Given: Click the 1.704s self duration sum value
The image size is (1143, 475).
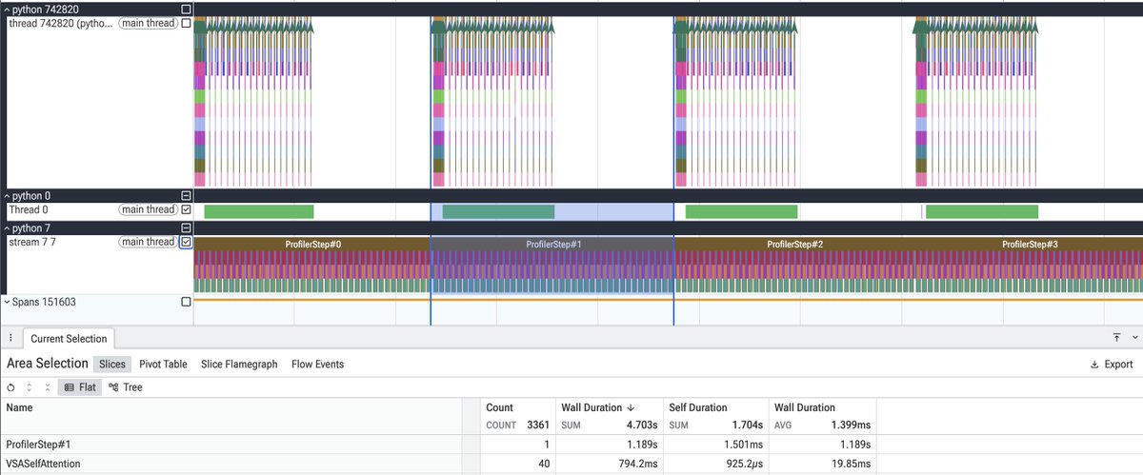Looking at the screenshot, I should pos(748,425).
